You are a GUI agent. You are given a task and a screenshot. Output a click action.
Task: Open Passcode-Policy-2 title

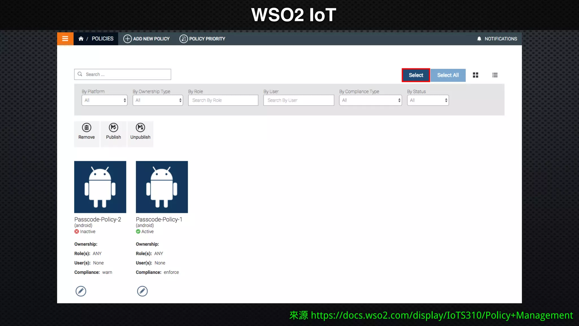pyautogui.click(x=98, y=219)
